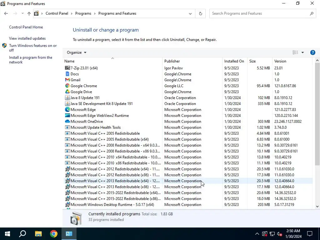Open the Windows Start menu
Screen dimensions: 320x240
point(7,234)
